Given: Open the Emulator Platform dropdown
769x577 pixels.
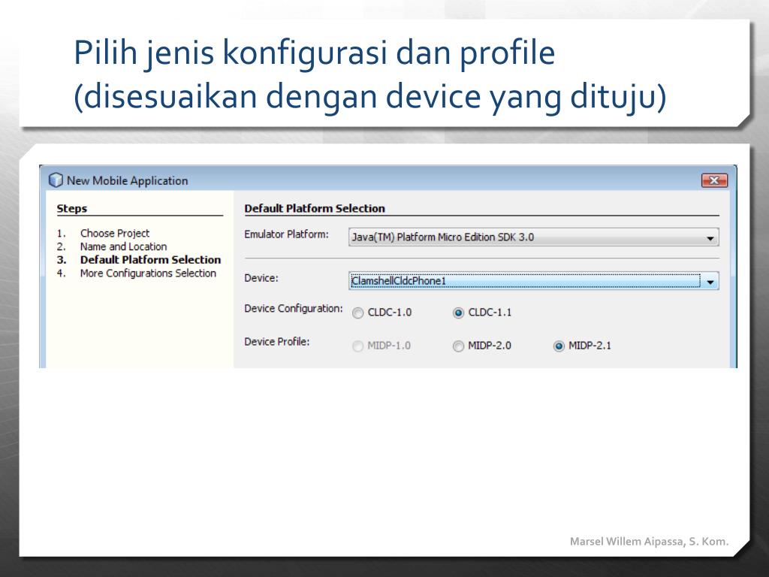Looking at the screenshot, I should [x=534, y=237].
